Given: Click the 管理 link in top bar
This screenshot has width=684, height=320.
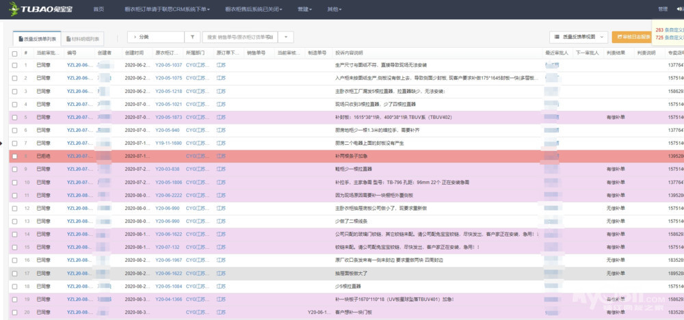Looking at the screenshot, I should [x=662, y=9].
